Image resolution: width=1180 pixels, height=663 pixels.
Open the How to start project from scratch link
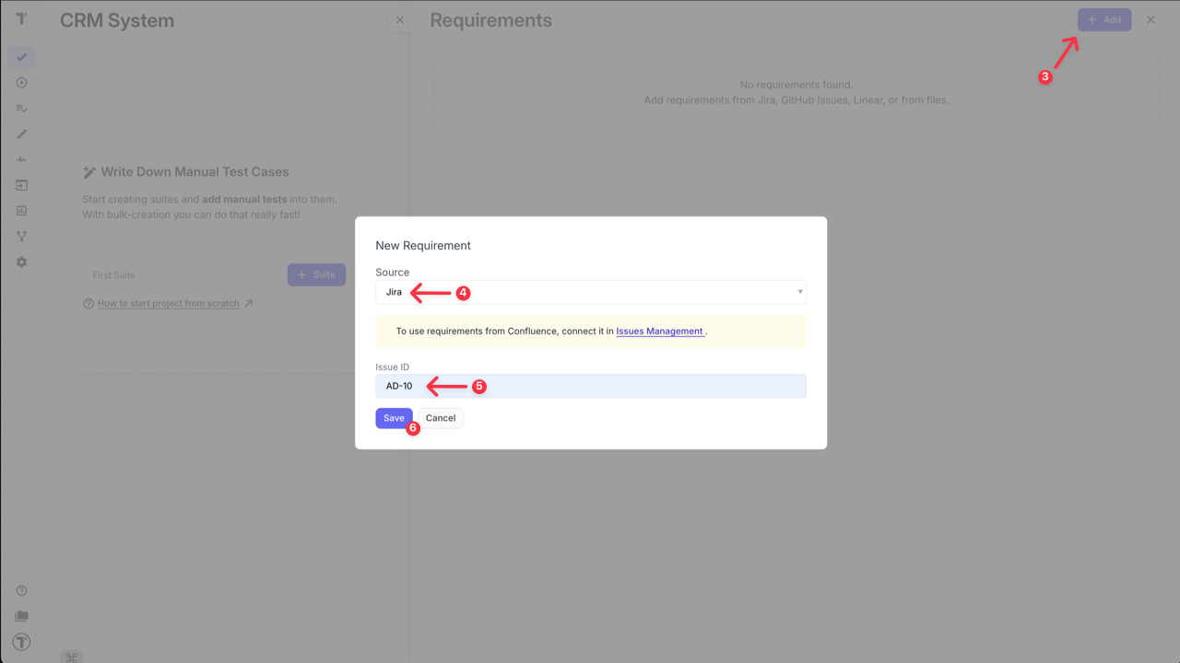point(169,303)
